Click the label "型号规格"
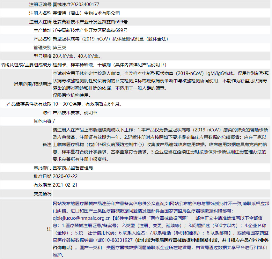The image size is (272, 259). 42,56
